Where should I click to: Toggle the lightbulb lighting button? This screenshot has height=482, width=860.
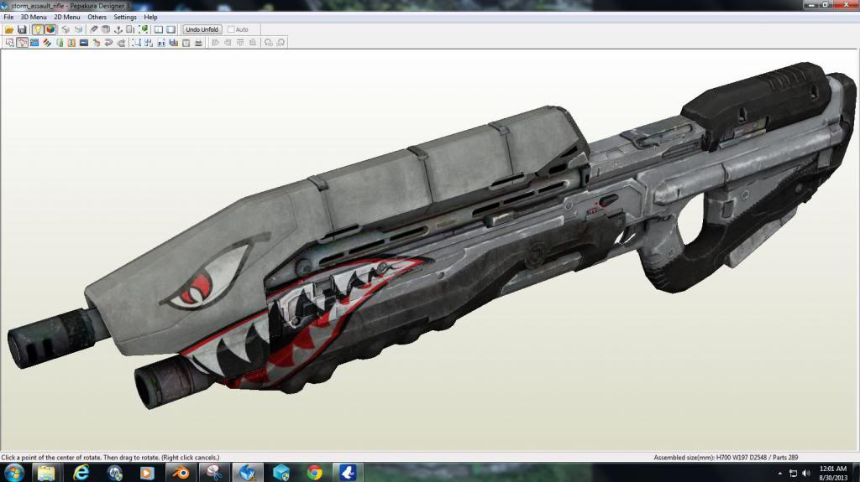37,29
